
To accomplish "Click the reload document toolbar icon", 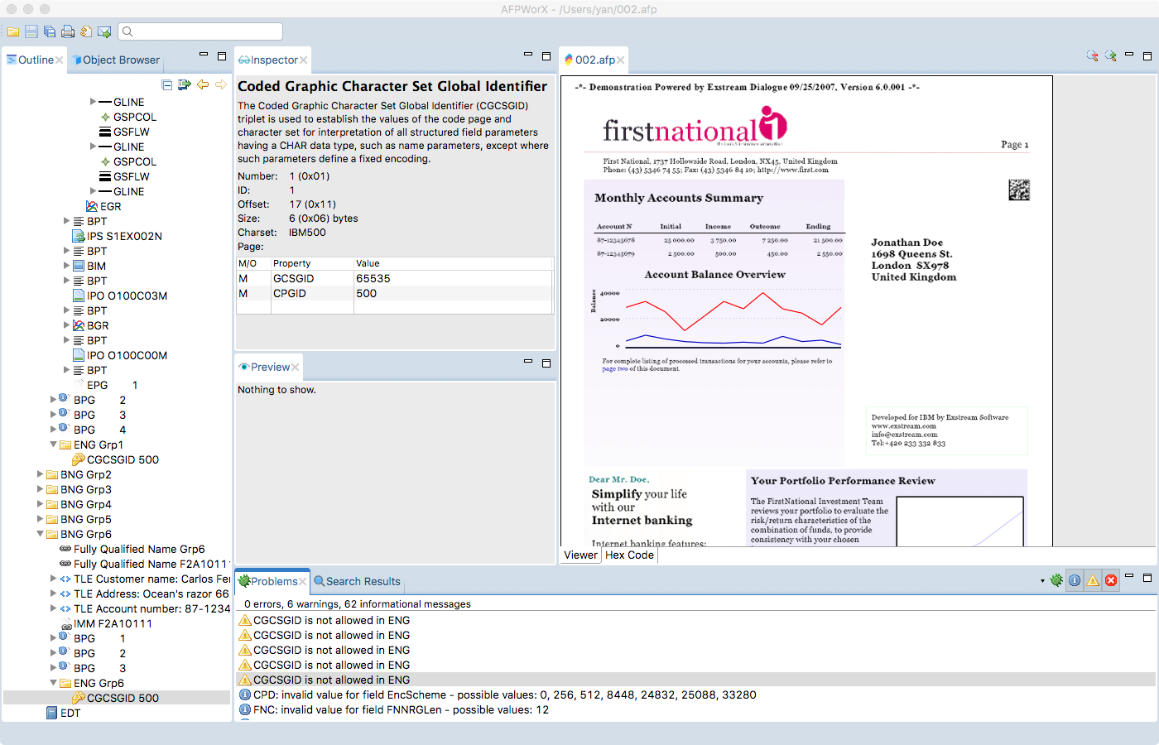I will coord(86,31).
